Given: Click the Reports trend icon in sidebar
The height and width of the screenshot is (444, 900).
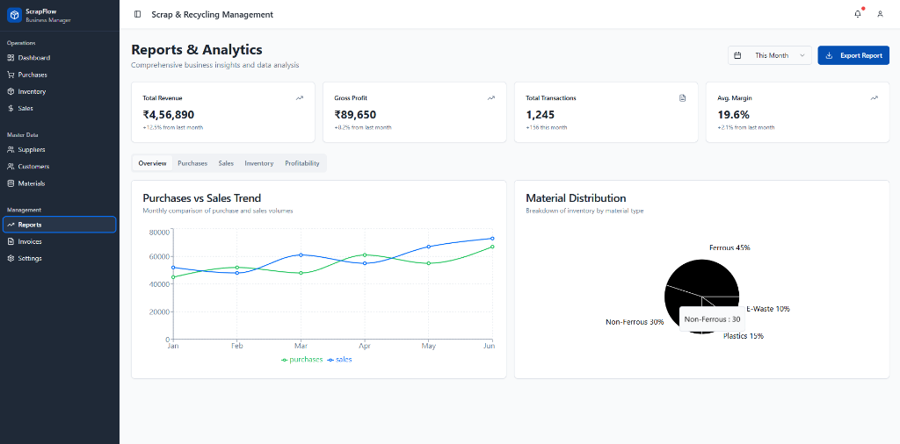Looking at the screenshot, I should tap(11, 225).
